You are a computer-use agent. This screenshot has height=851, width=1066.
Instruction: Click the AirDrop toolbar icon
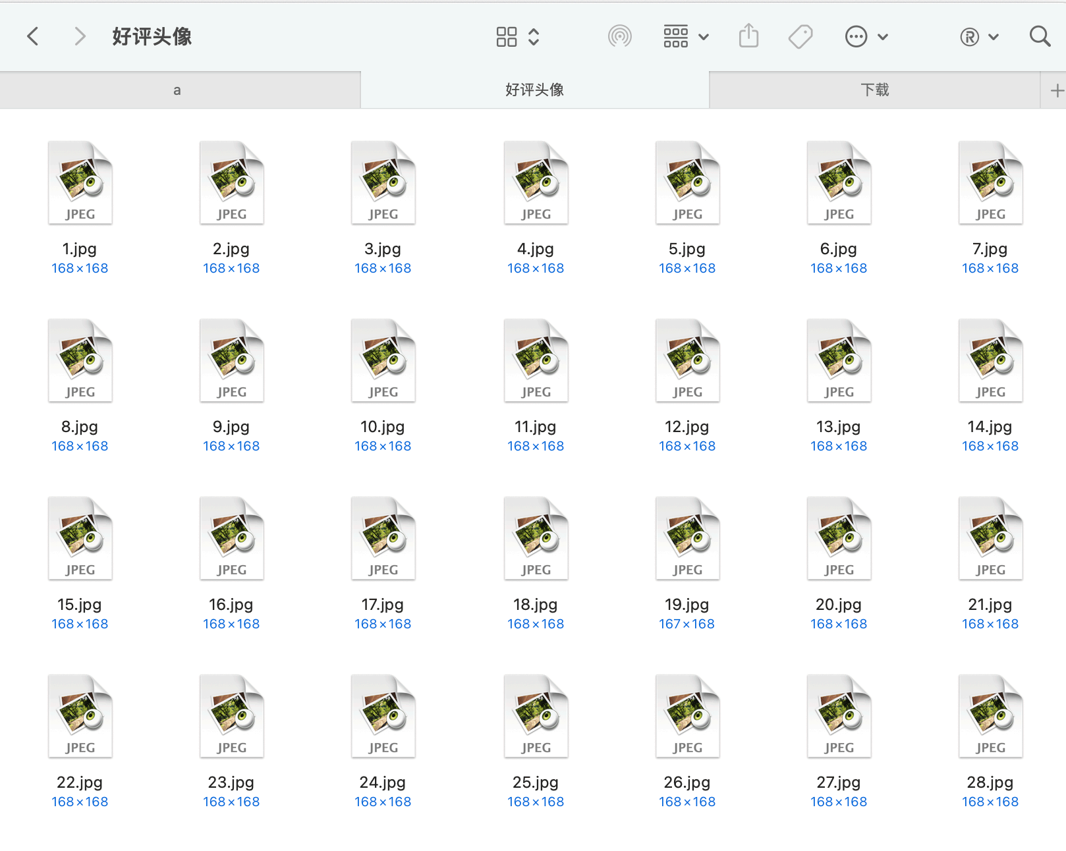point(619,36)
